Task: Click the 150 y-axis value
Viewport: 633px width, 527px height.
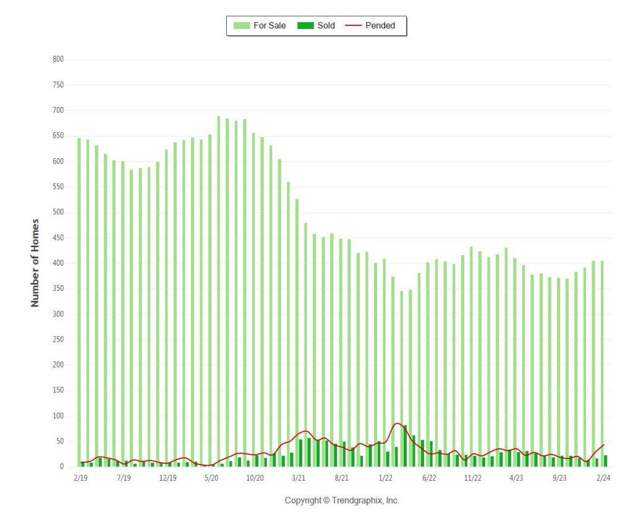Action: point(58,390)
